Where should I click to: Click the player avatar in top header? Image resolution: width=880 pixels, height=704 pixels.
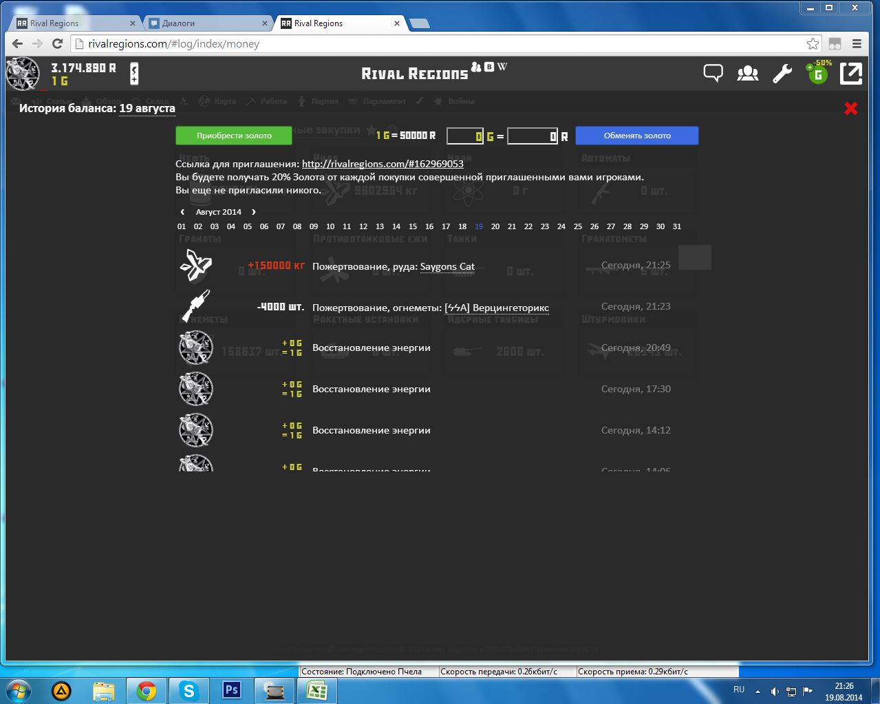pyautogui.click(x=23, y=74)
